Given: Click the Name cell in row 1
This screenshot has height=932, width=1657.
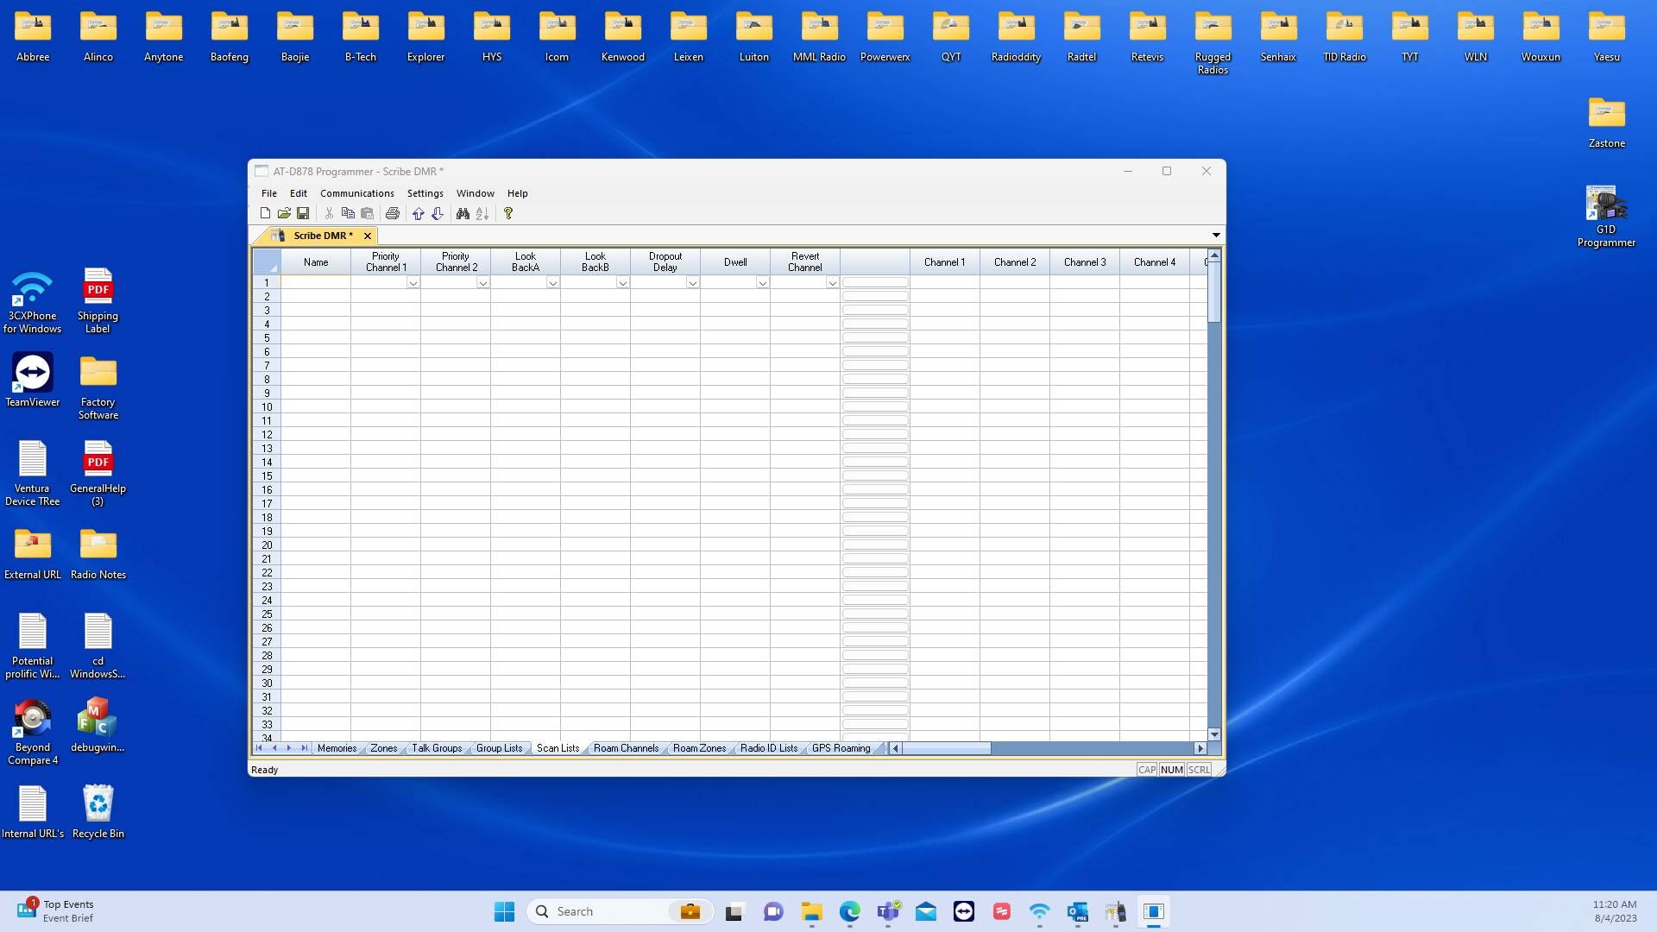Looking at the screenshot, I should (x=316, y=283).
